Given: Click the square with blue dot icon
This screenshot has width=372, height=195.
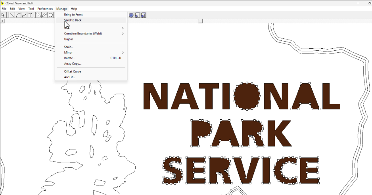Looking at the screenshot, I should [x=137, y=15].
